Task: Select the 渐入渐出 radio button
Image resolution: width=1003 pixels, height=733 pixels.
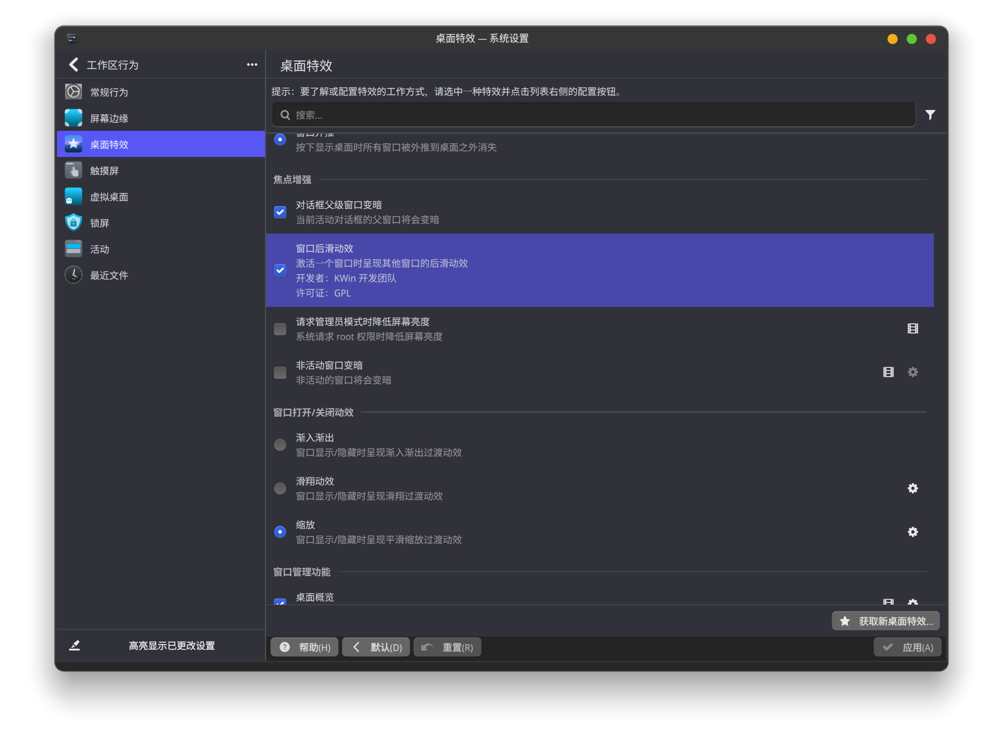Action: click(280, 445)
